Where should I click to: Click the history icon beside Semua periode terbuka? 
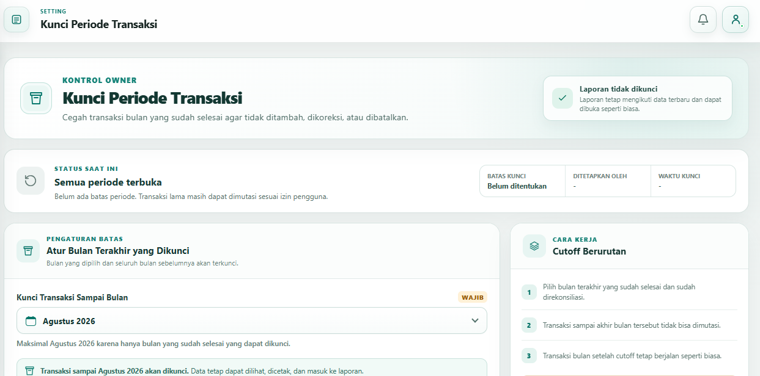tap(31, 181)
